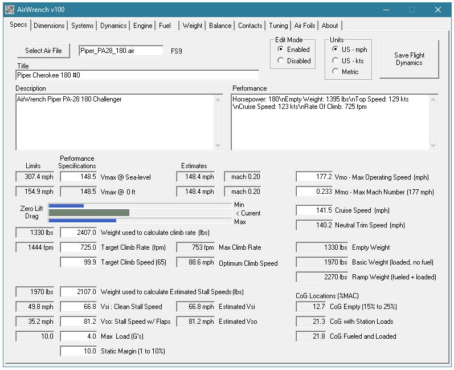The height and width of the screenshot is (370, 454).
Task: Click Optimum Climb Speed value 88.6 mph
Action: click(x=196, y=262)
